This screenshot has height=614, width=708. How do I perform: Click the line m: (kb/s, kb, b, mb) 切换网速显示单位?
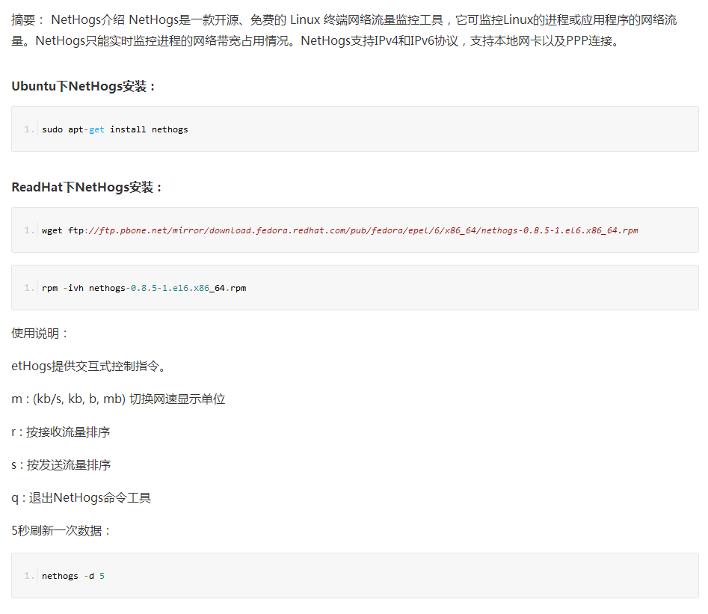pos(118,399)
